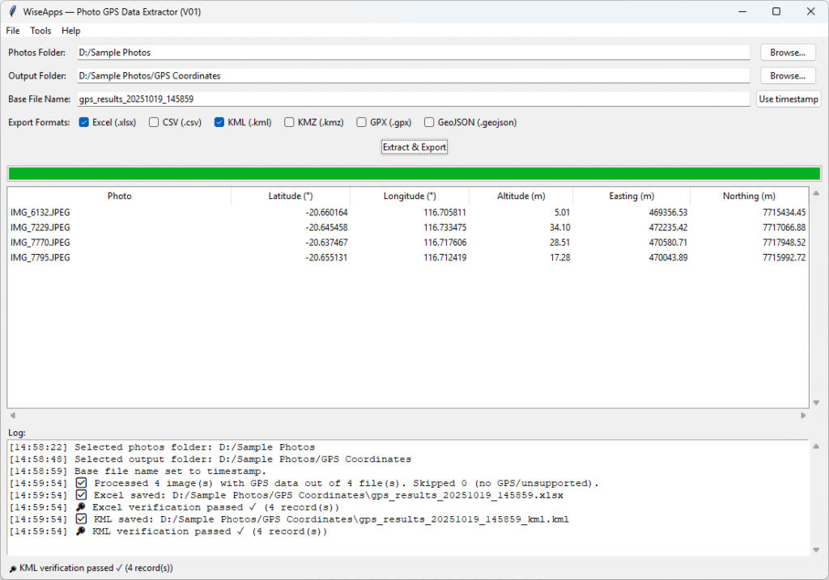This screenshot has width=829, height=580.
Task: Open the File menu
Action: click(x=13, y=31)
